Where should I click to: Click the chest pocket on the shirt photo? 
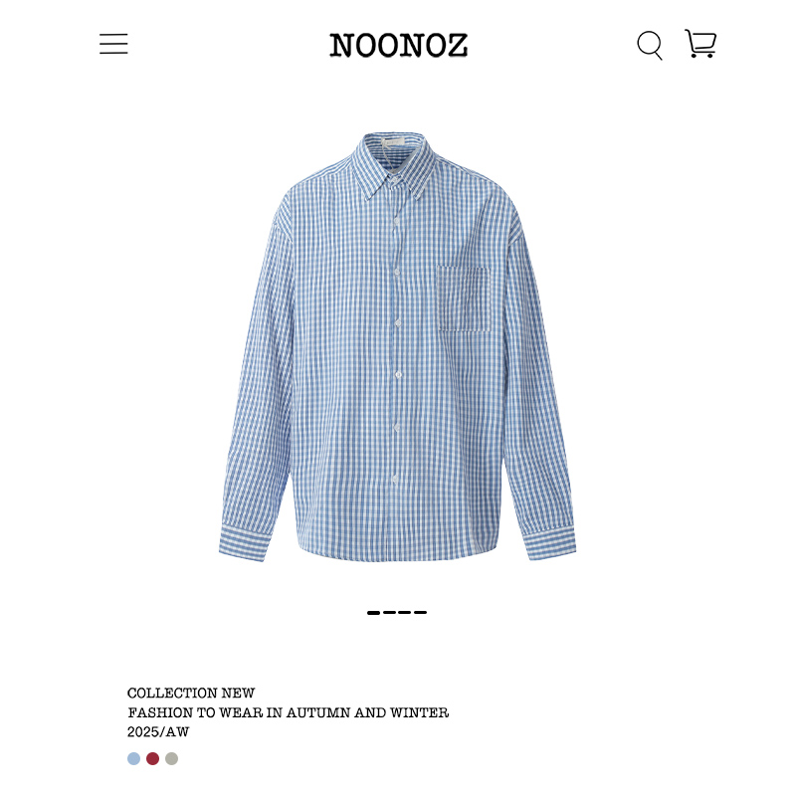[x=464, y=298]
